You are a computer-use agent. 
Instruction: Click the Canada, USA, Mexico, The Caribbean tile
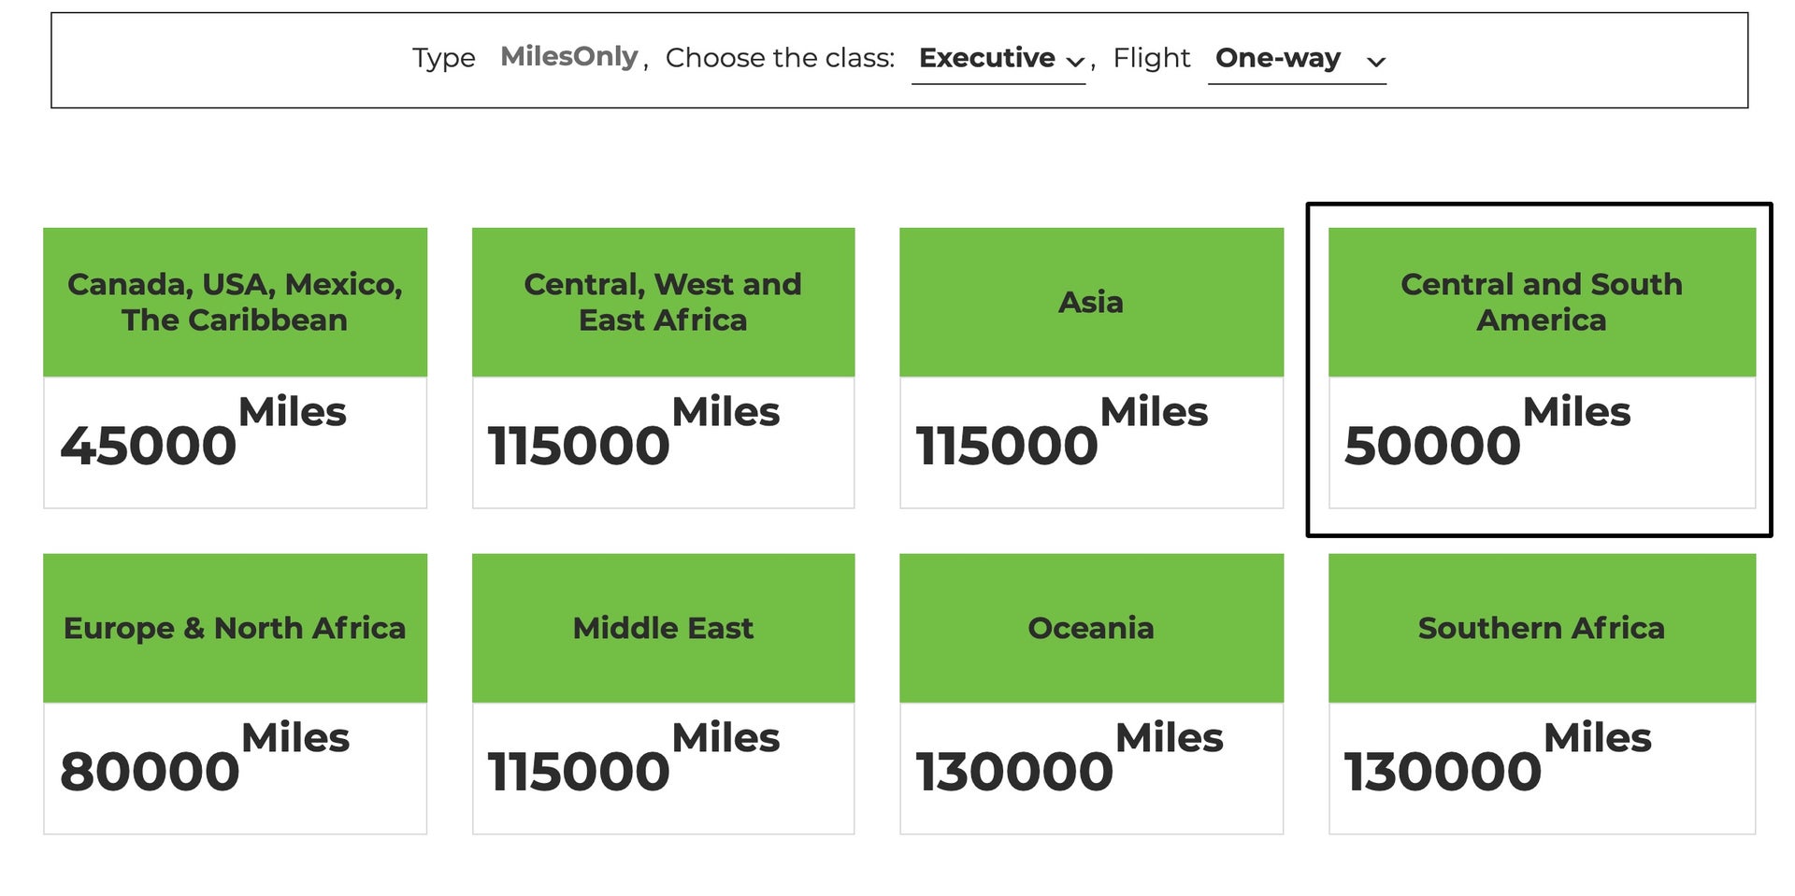click(x=234, y=301)
